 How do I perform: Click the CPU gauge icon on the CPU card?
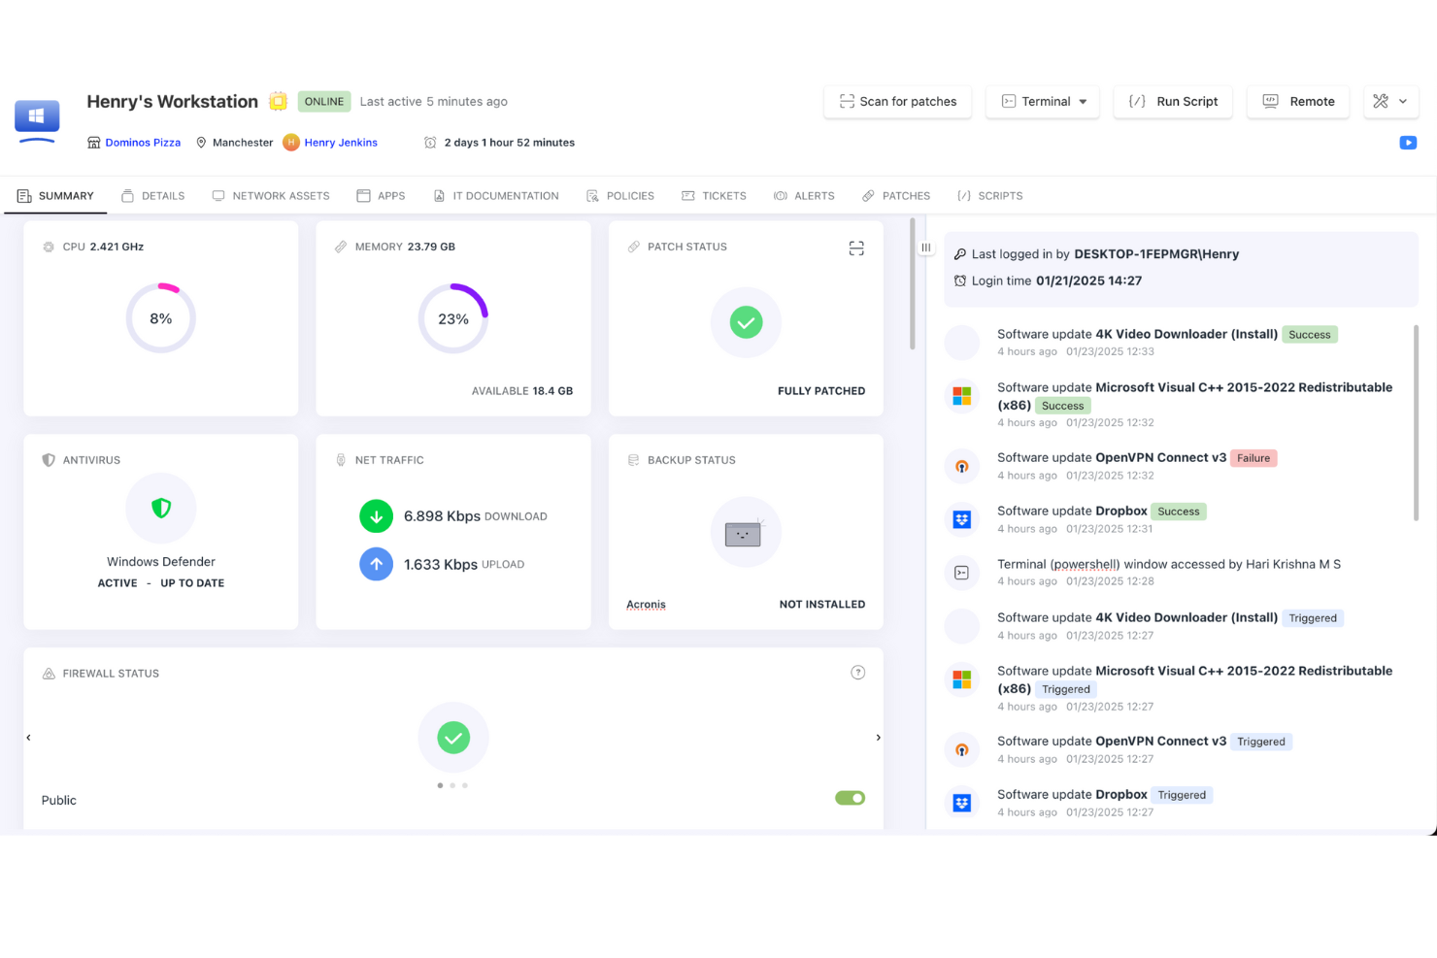[48, 247]
